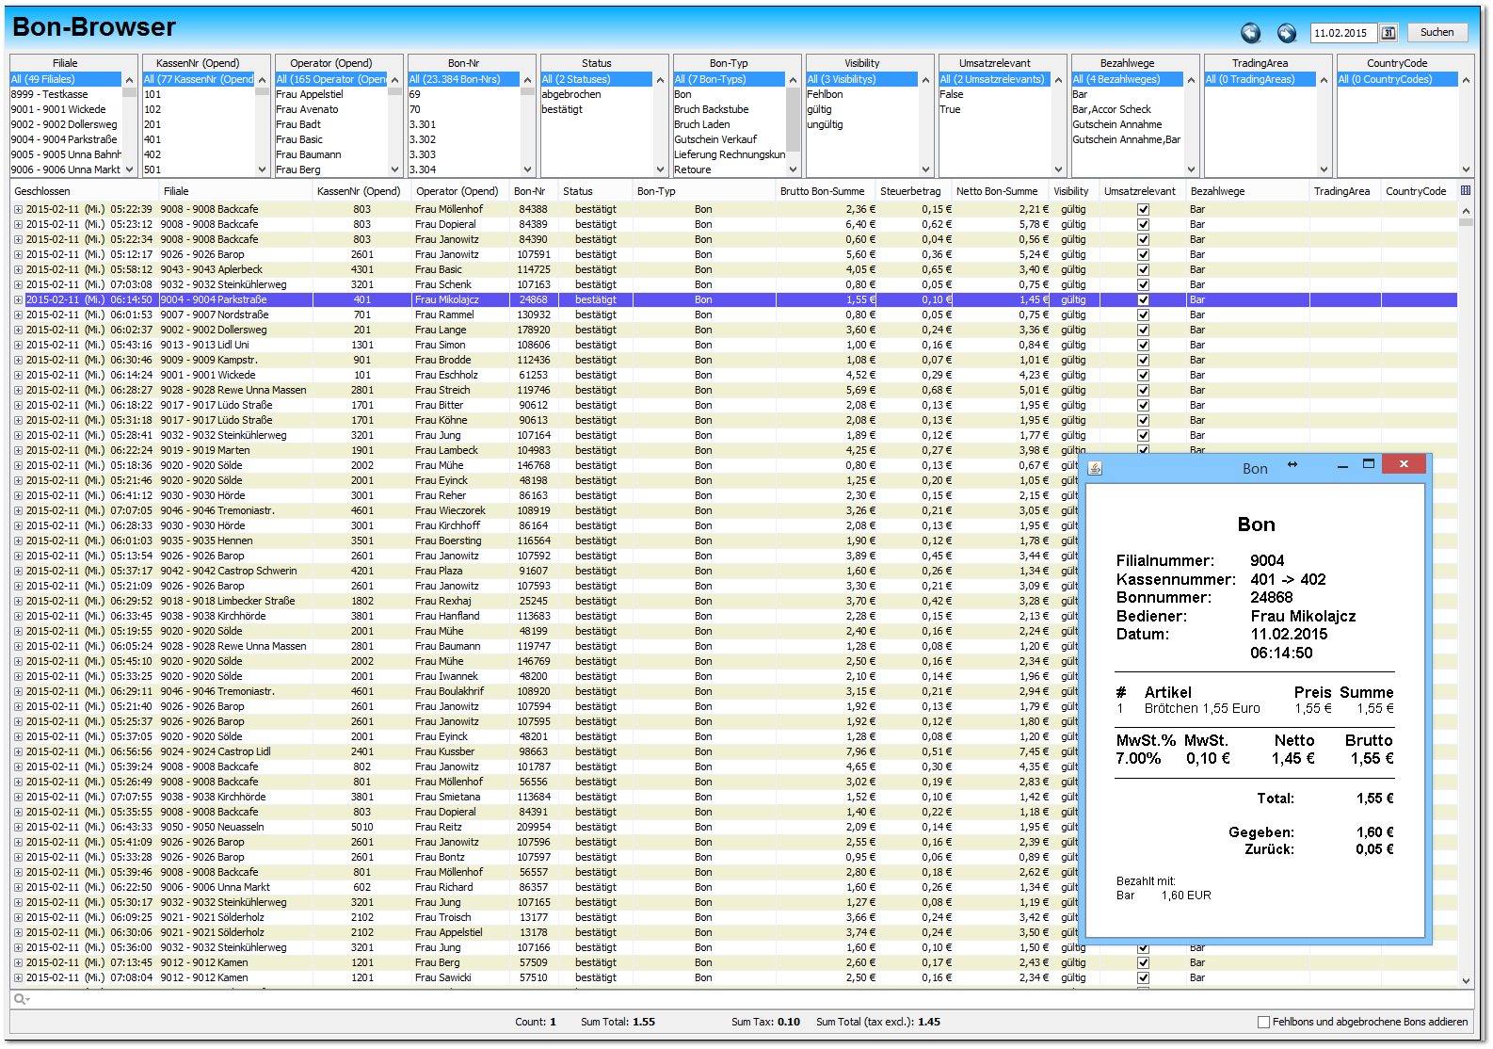Click the Java icon in Bon window
This screenshot has width=1493, height=1049.
click(x=1095, y=468)
